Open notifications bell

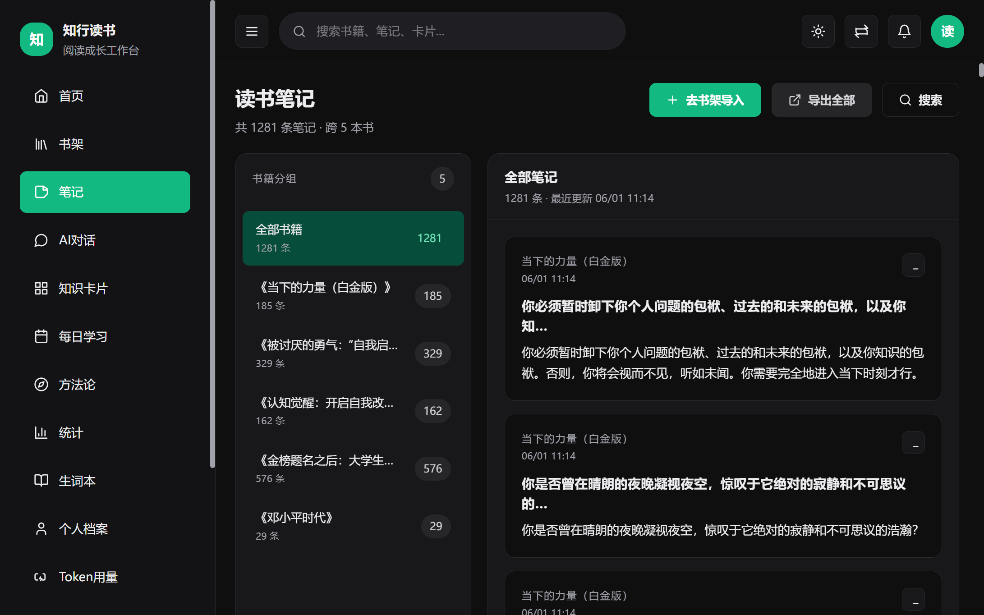904,31
